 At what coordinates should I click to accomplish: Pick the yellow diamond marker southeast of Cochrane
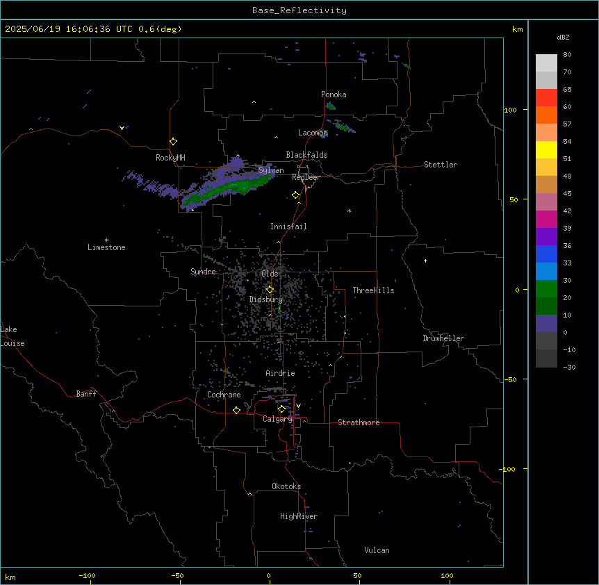coord(236,410)
